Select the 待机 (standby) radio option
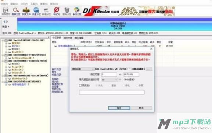The image size is (212, 133). (x=123, y=85)
